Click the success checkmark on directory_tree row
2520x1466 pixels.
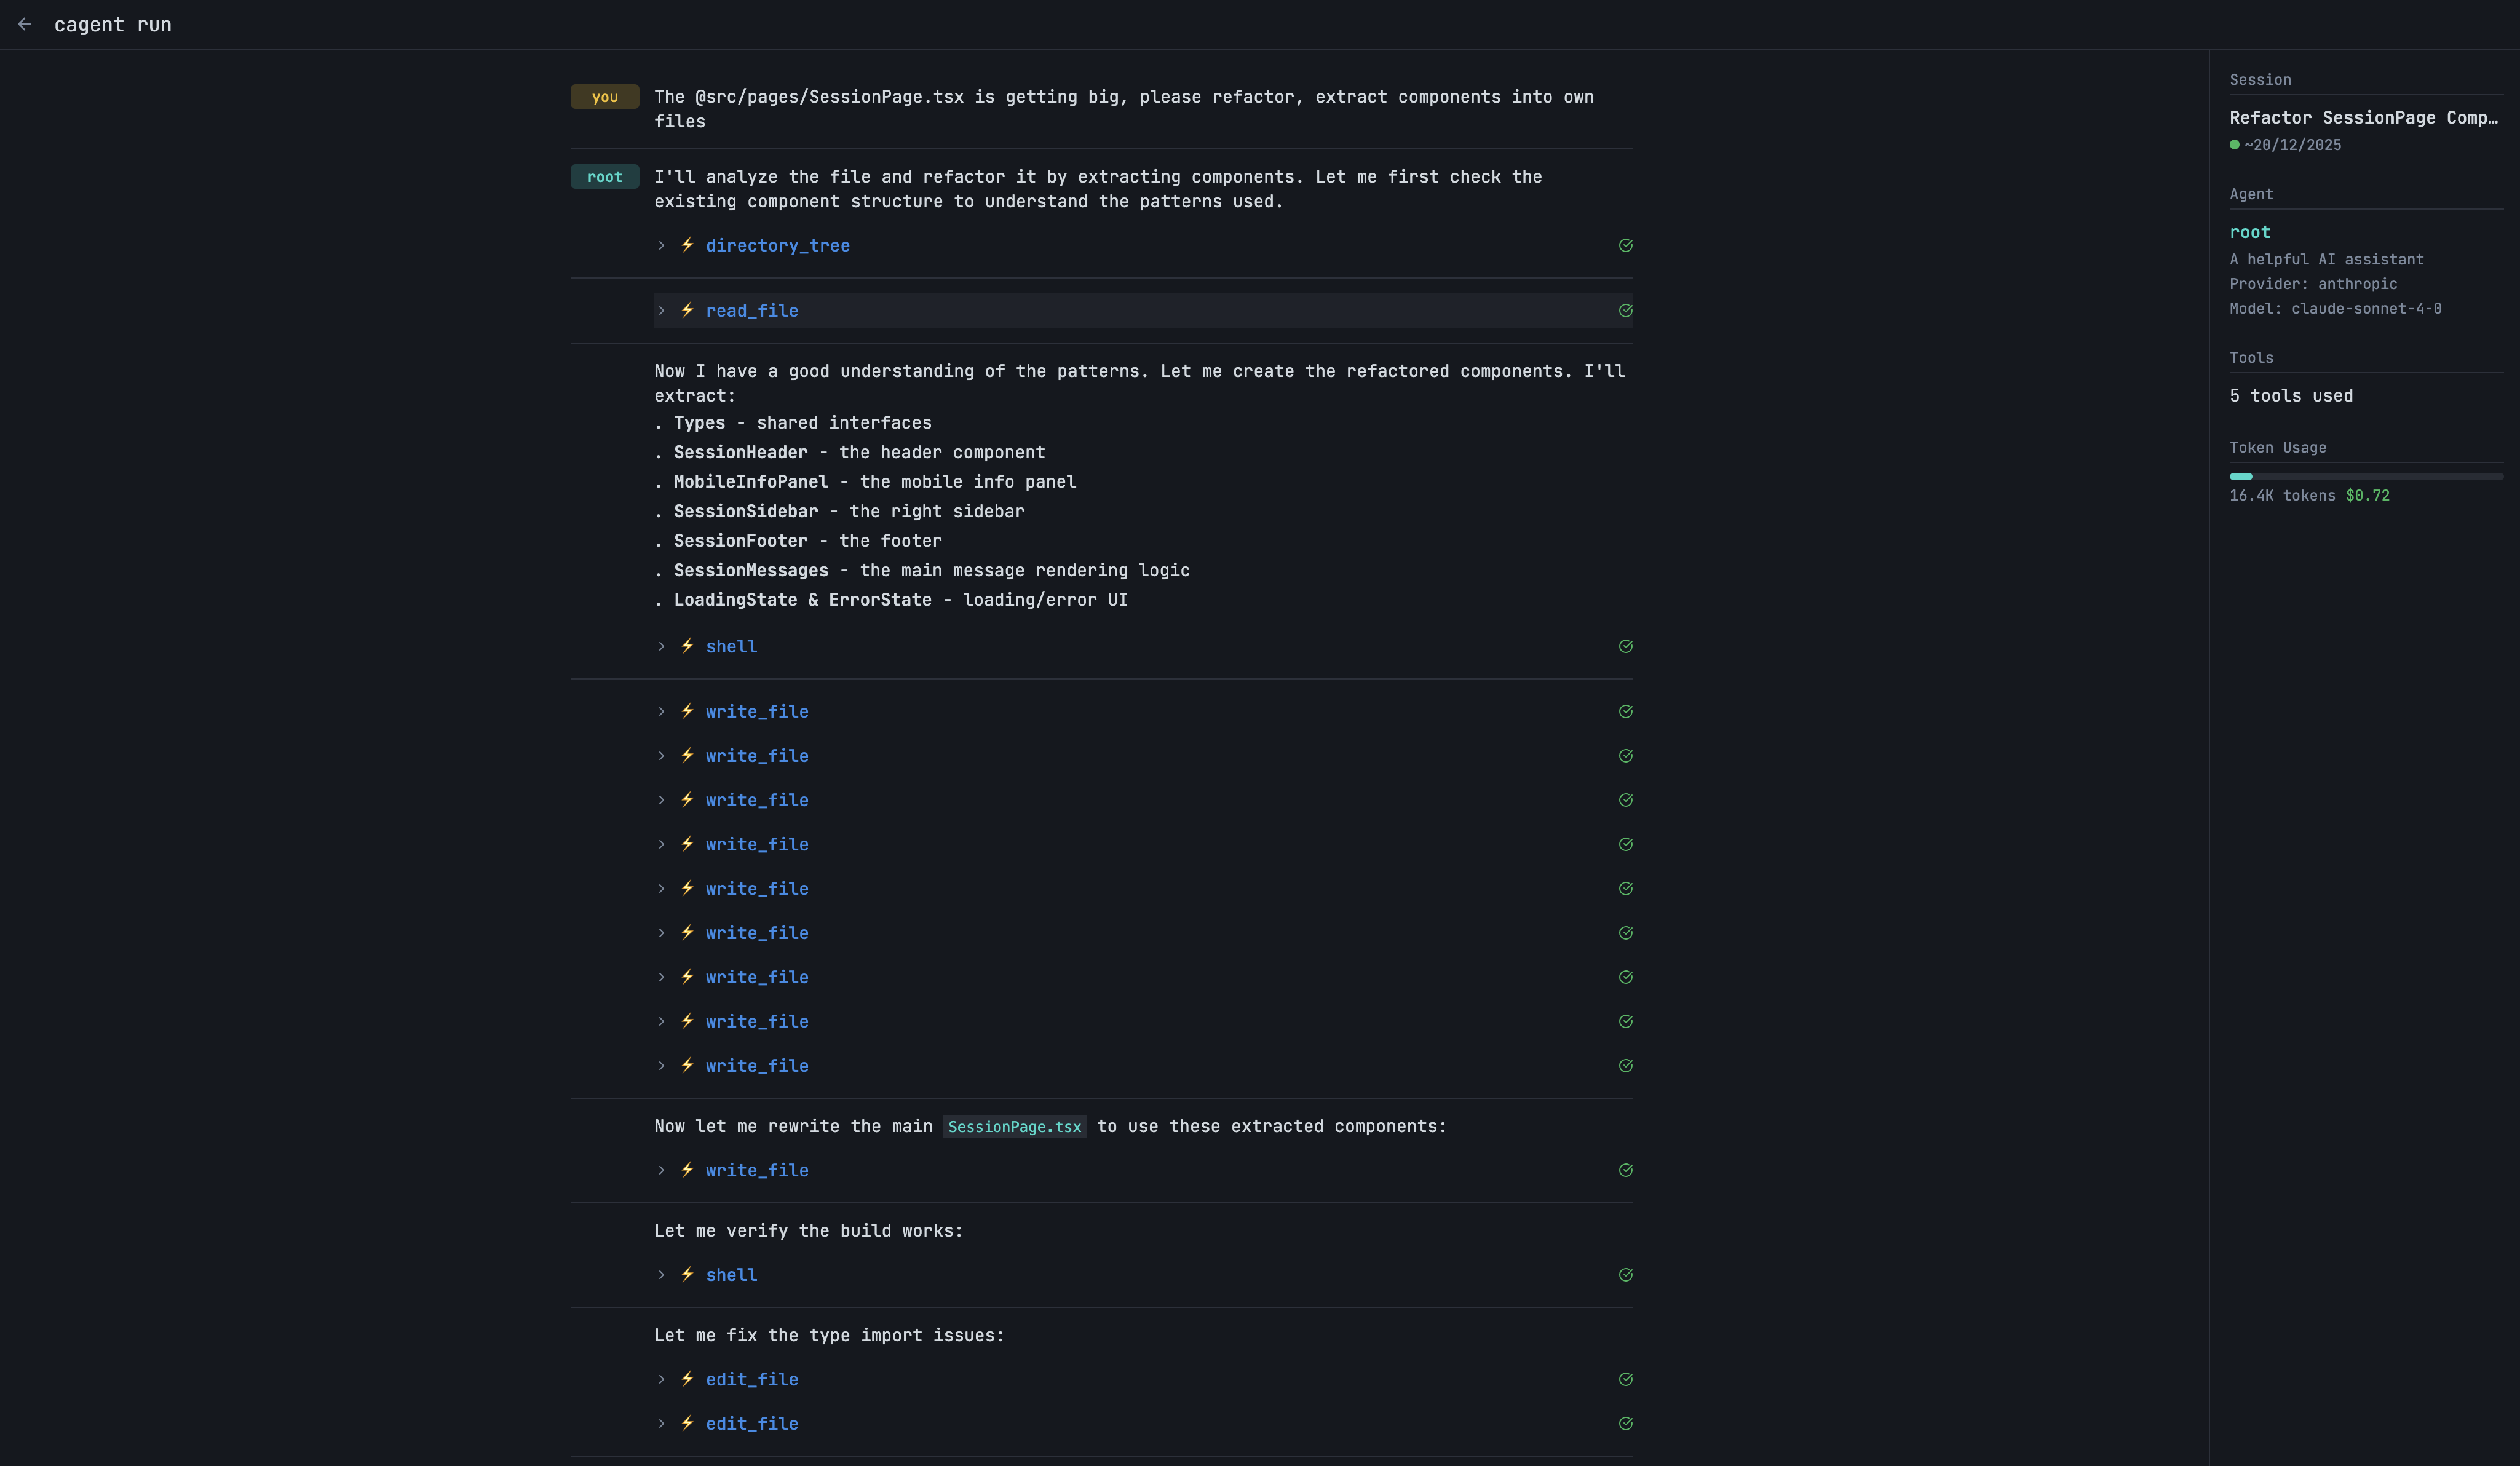pos(1625,245)
